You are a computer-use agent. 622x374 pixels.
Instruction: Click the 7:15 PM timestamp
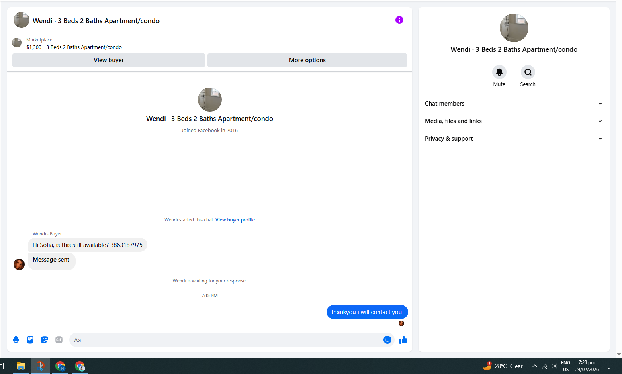click(209, 296)
